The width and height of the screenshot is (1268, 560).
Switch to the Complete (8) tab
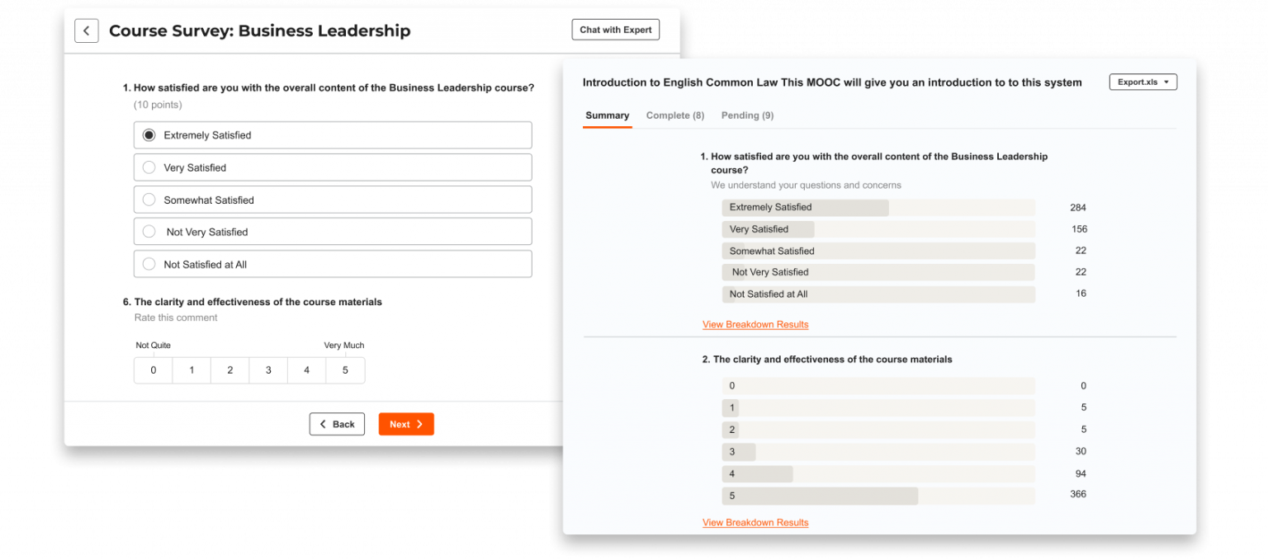point(674,115)
